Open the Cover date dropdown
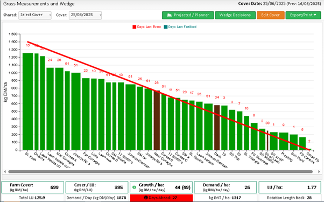The width and height of the screenshot is (324, 202). pos(85,15)
